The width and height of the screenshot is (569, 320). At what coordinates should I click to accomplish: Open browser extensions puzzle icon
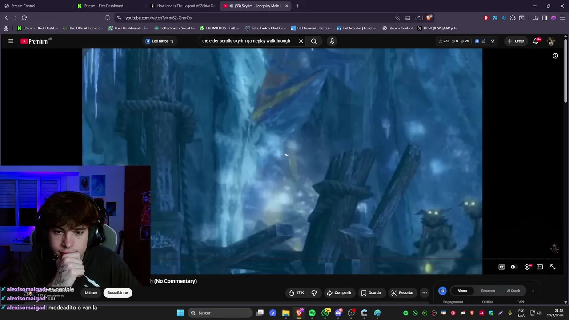pos(513,18)
